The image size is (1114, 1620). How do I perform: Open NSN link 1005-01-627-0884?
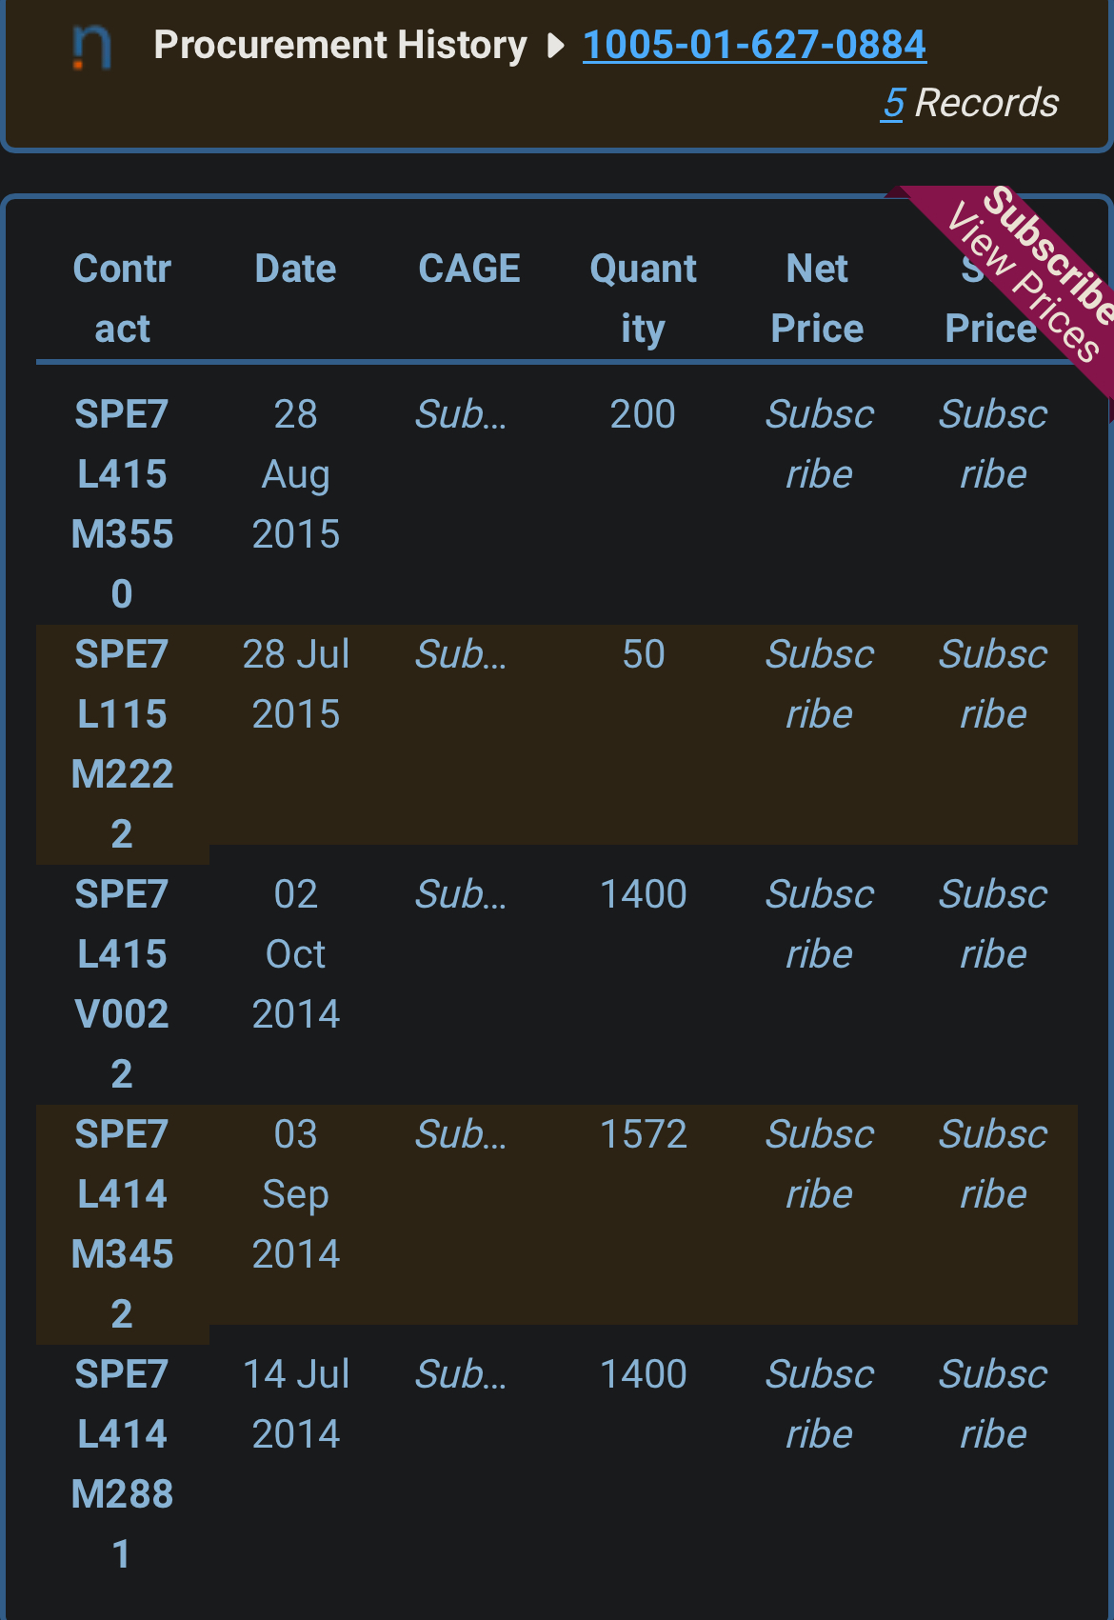(x=754, y=45)
